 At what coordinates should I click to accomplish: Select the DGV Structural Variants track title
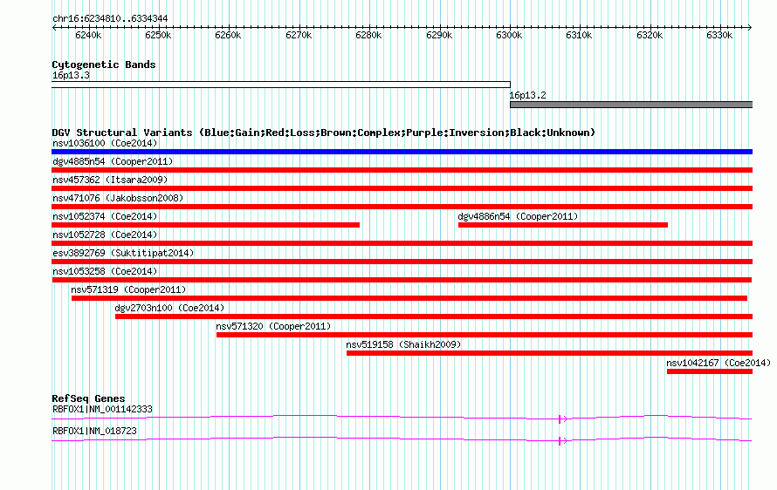(x=324, y=133)
